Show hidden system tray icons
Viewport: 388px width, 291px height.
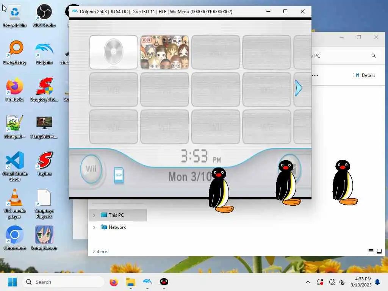(308, 282)
